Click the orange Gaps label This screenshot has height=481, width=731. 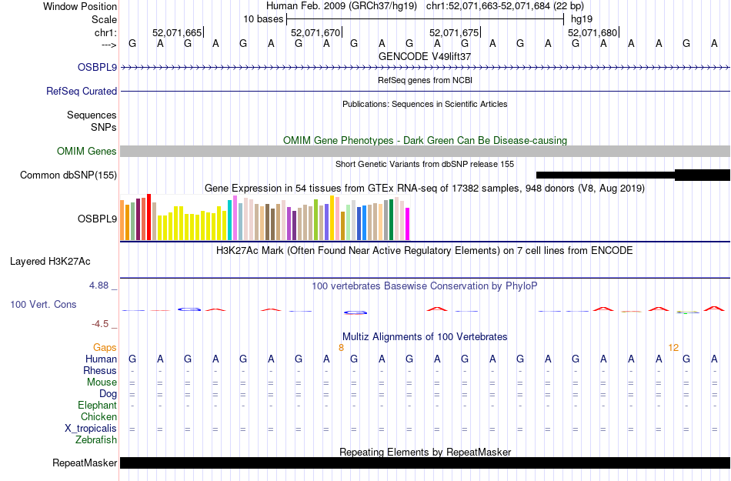click(105, 347)
